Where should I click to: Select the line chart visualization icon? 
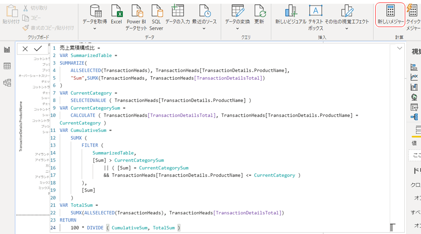pos(414,77)
